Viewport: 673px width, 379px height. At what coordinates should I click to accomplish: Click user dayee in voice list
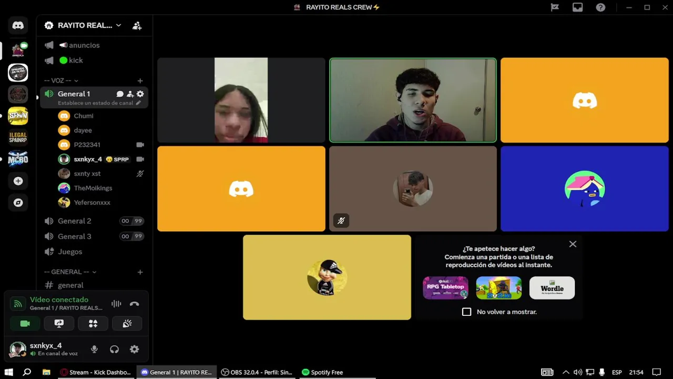(101, 130)
